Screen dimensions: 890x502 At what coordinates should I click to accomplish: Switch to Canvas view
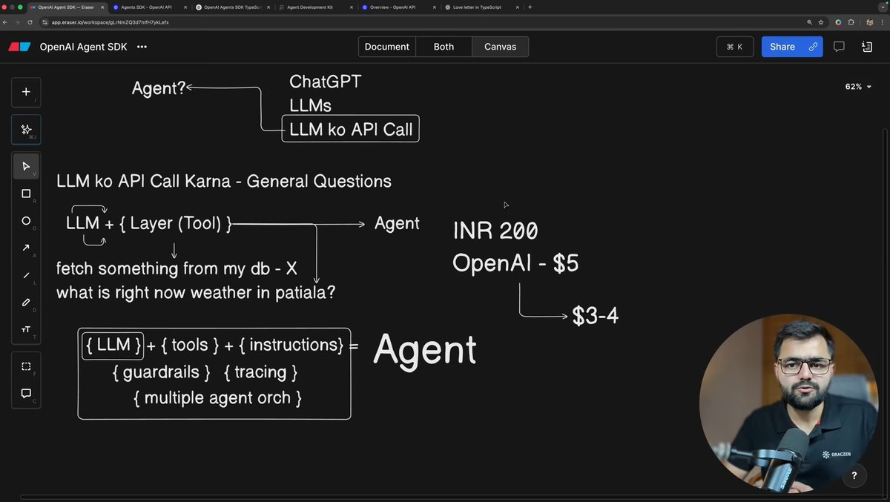click(500, 47)
